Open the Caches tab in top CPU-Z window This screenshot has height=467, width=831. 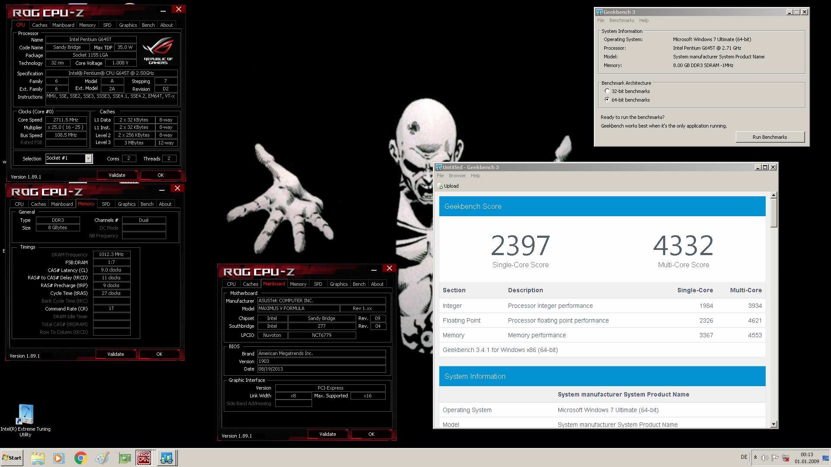tap(40, 25)
